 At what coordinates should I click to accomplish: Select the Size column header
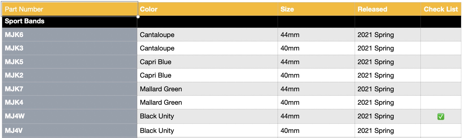point(316,9)
